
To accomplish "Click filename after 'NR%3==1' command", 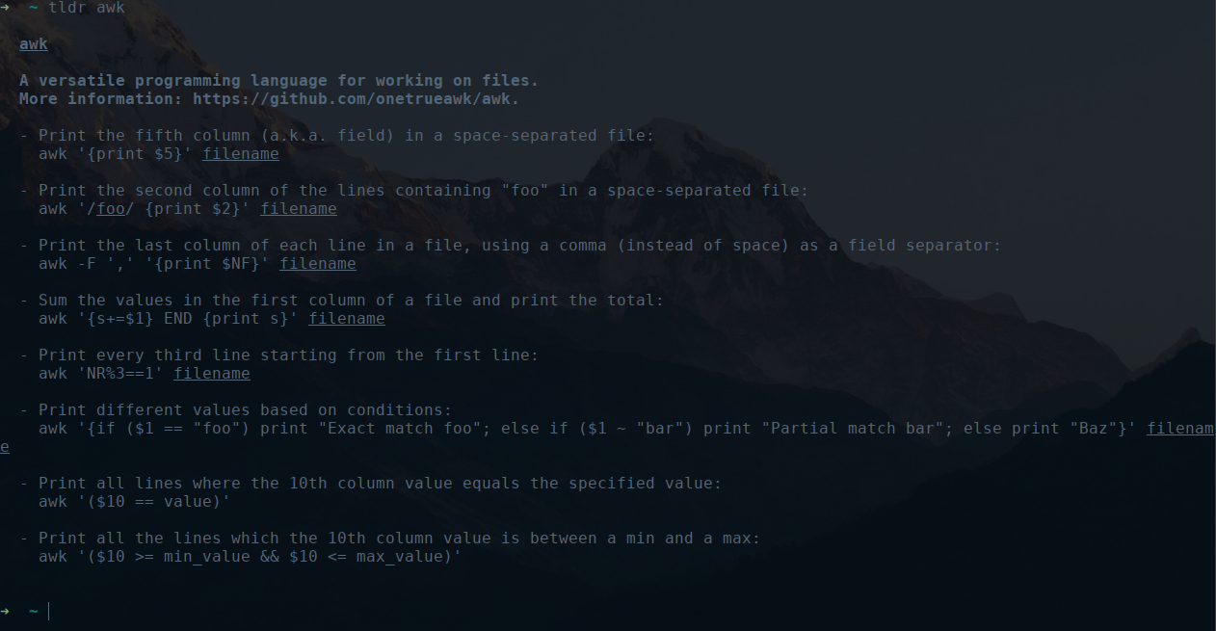I will 212,374.
